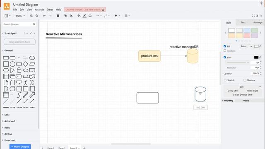Choose the cylinder shape in General palette

[19, 70]
